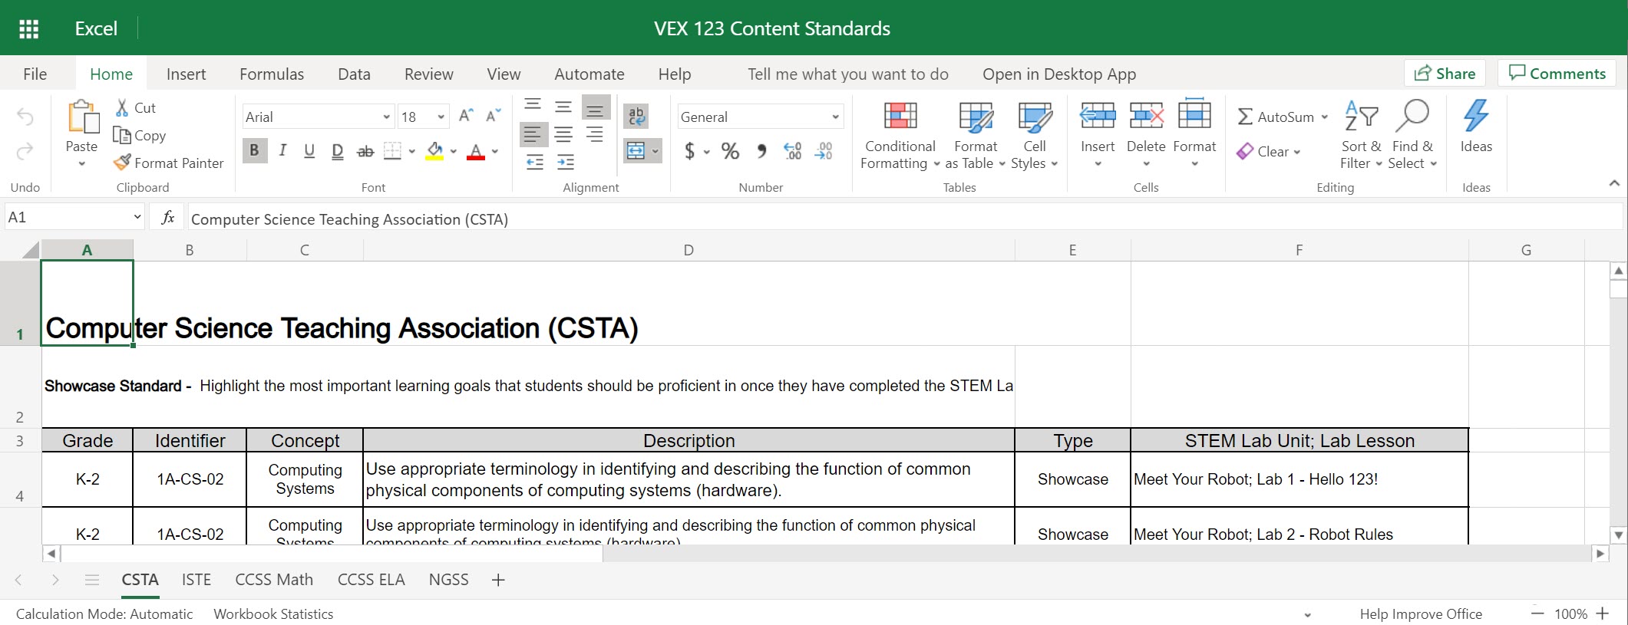Click the Ideas lightning bolt icon
Viewport: 1628px width, 625px height.
pyautogui.click(x=1475, y=117)
